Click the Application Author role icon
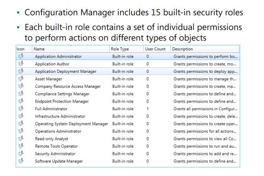 pyautogui.click(x=21, y=64)
